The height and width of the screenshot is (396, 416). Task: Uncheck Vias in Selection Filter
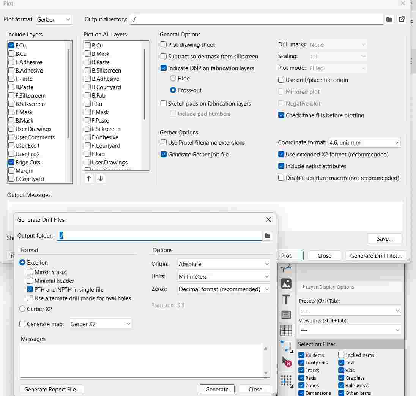click(x=341, y=370)
